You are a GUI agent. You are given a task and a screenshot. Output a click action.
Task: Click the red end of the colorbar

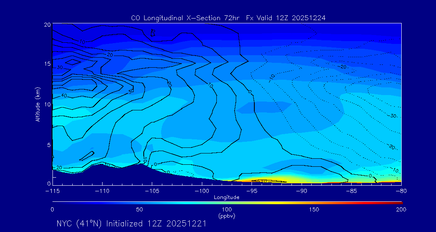tap(400, 202)
